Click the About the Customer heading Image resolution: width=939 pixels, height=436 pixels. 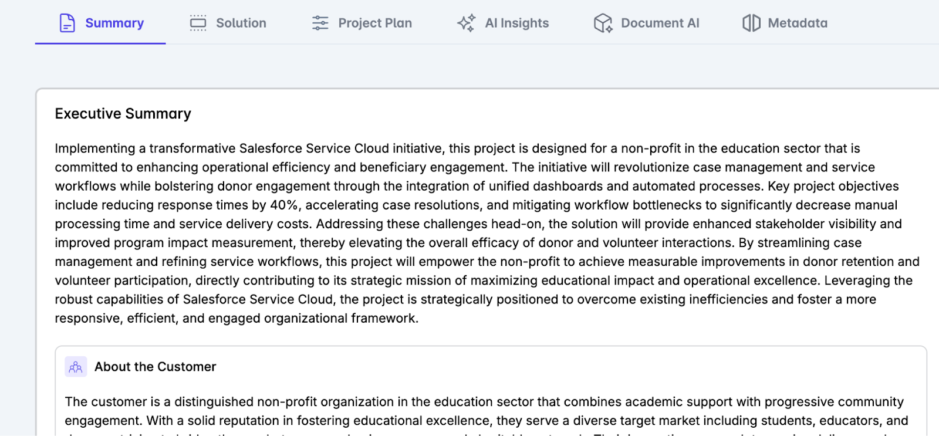(x=156, y=367)
